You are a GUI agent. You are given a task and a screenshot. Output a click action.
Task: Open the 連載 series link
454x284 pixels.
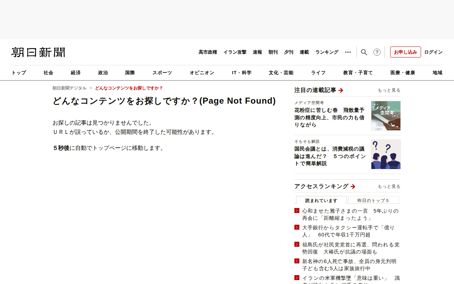[x=304, y=52]
